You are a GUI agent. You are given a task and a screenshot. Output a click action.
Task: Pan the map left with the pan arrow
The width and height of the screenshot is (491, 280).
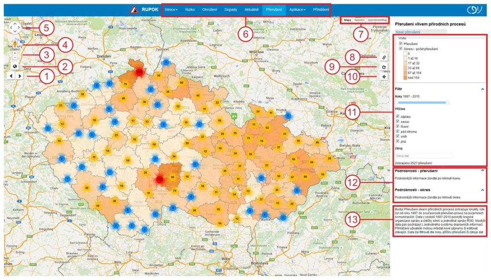(x=11, y=28)
